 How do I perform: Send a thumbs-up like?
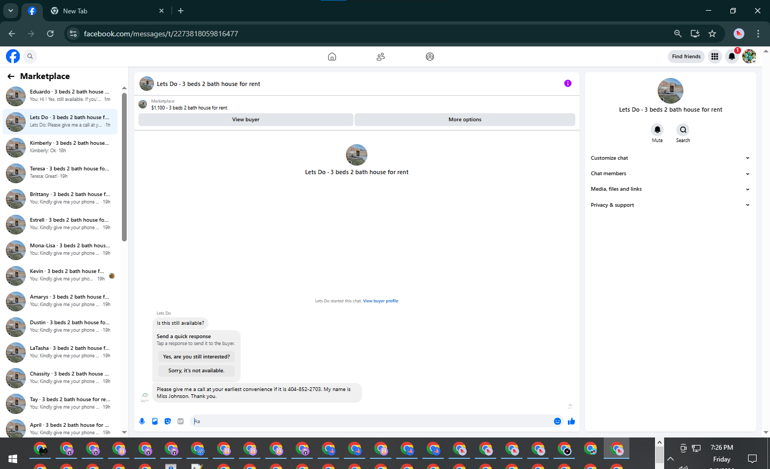point(571,421)
